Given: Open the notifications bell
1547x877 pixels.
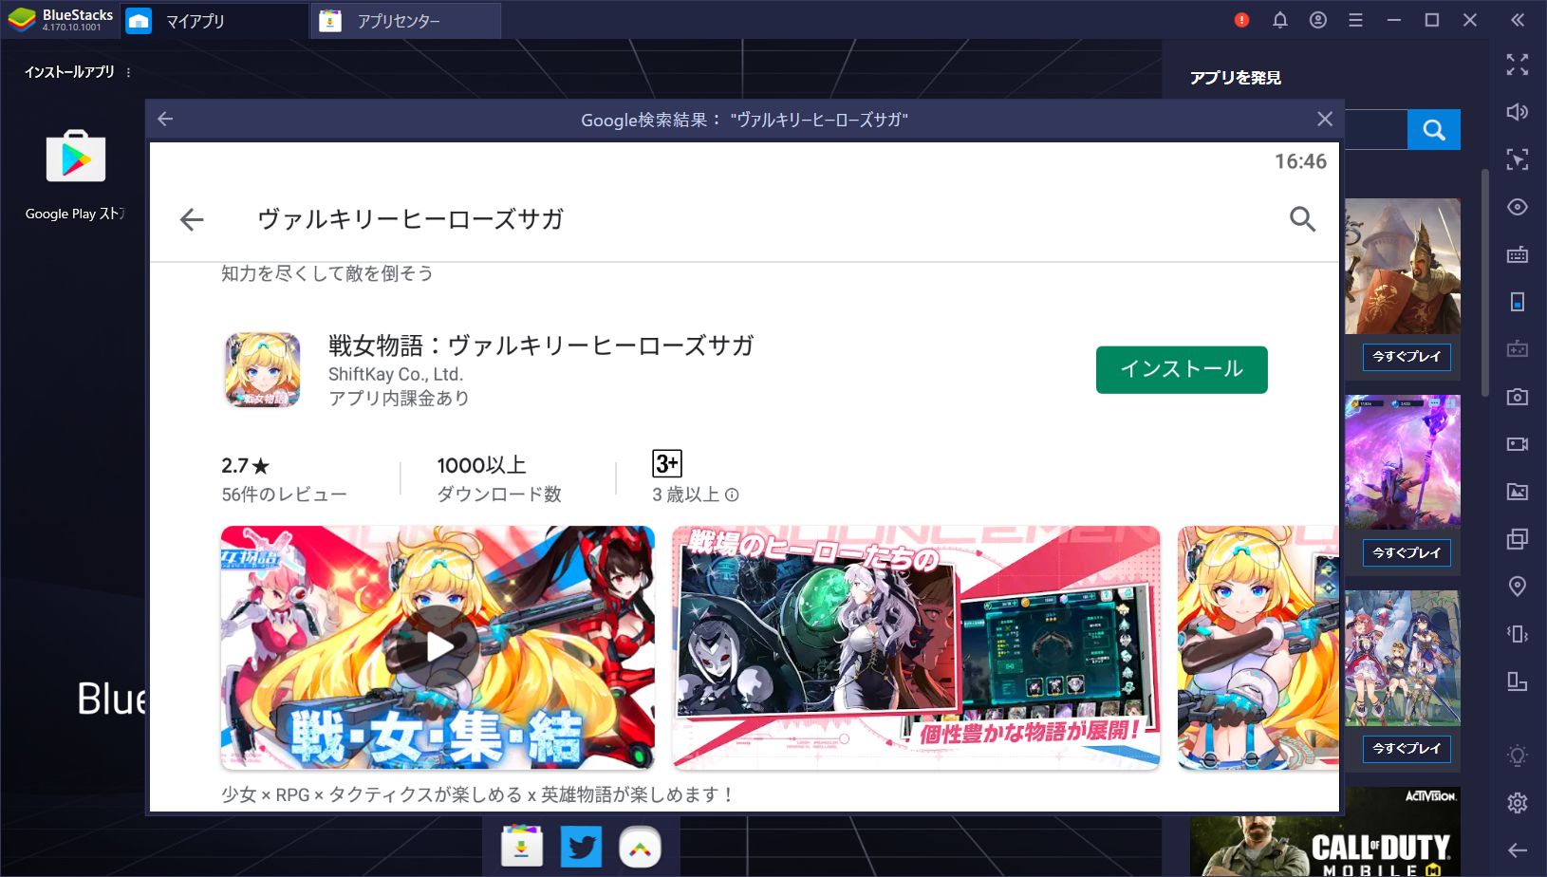Looking at the screenshot, I should point(1279,20).
